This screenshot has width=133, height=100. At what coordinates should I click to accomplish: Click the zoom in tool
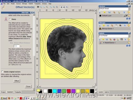tap(41, 7)
